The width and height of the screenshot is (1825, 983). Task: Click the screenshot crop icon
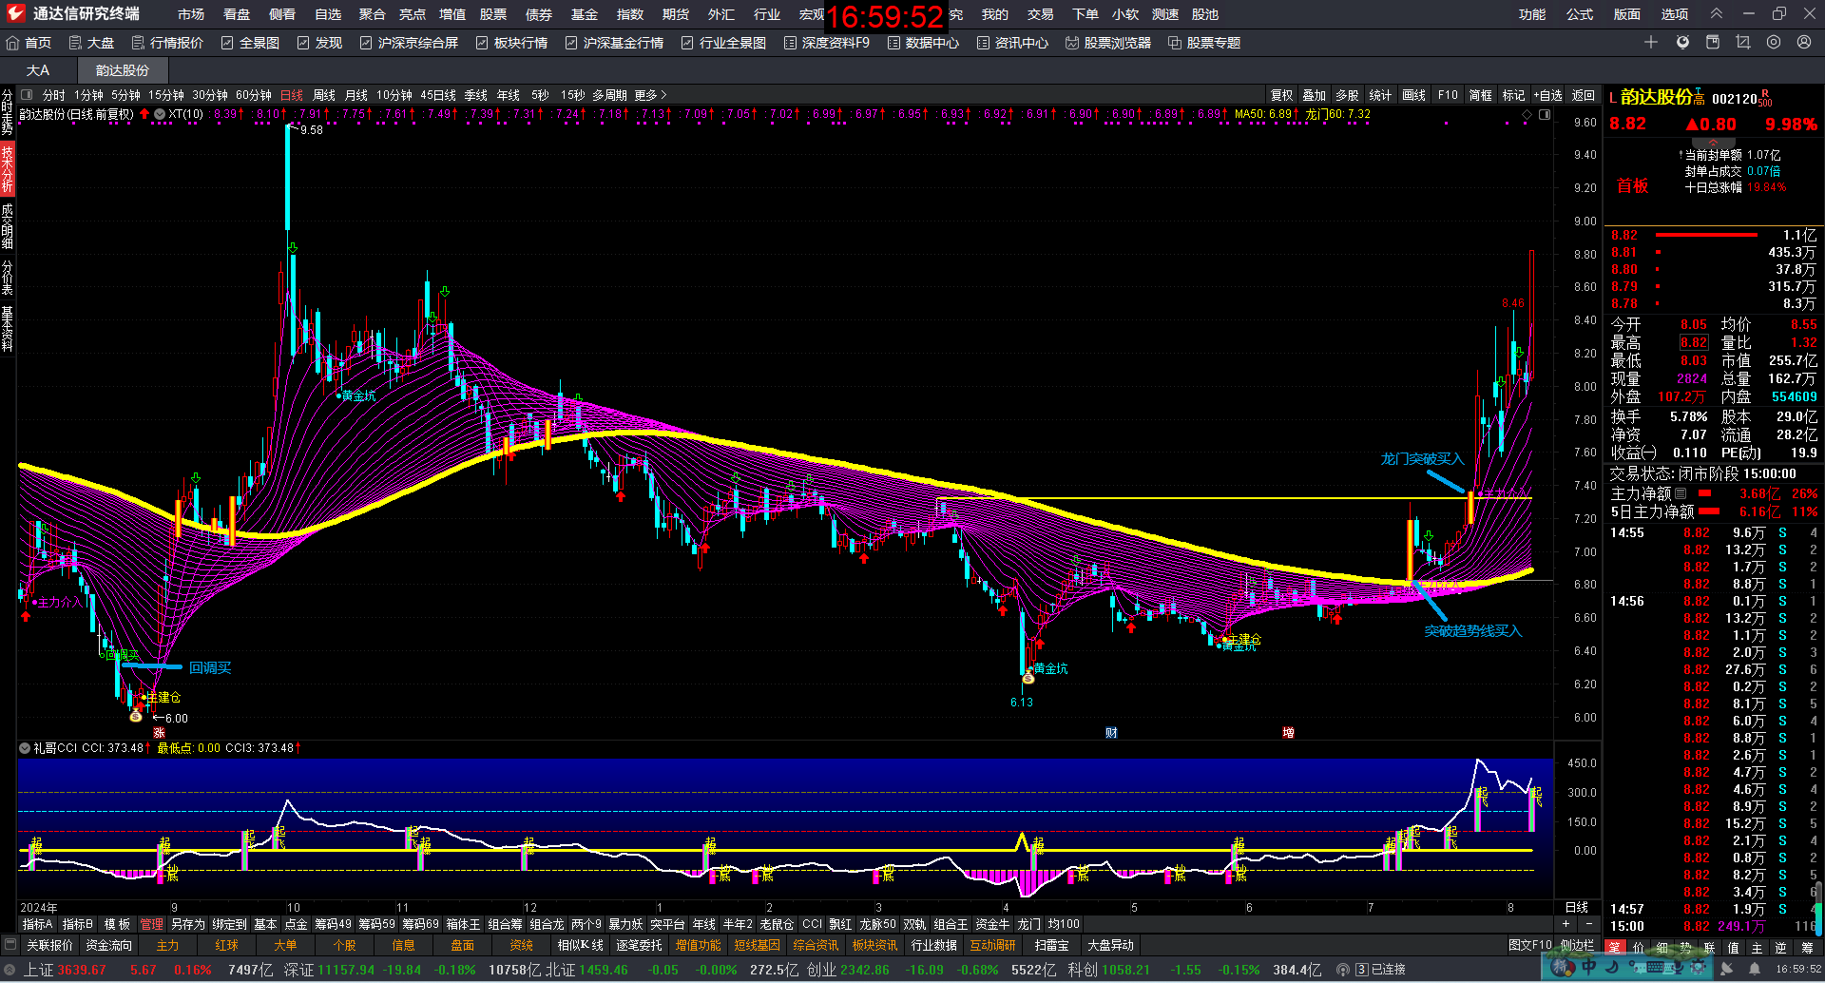[x=1742, y=42]
